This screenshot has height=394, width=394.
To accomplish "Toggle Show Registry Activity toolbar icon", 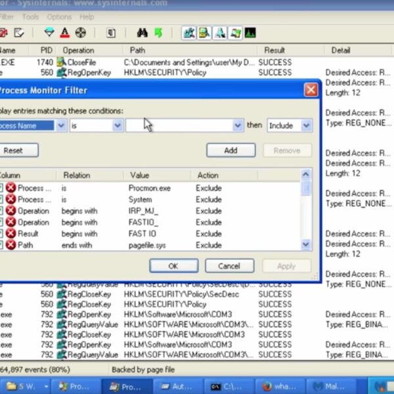I will click(x=189, y=33).
